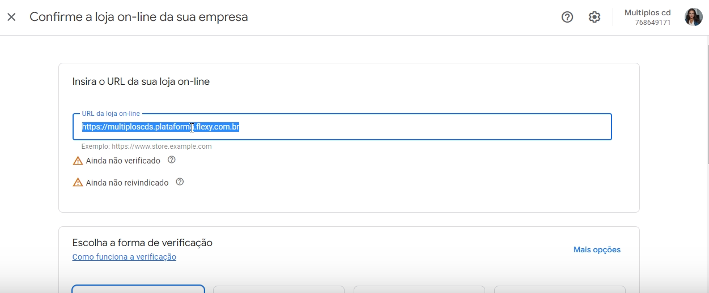Open the Mais opções link

click(597, 249)
